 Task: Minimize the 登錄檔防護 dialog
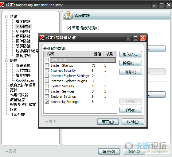pos(128,38)
